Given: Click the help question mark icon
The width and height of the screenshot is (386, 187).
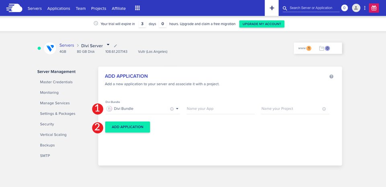Looking at the screenshot, I should pos(331,76).
